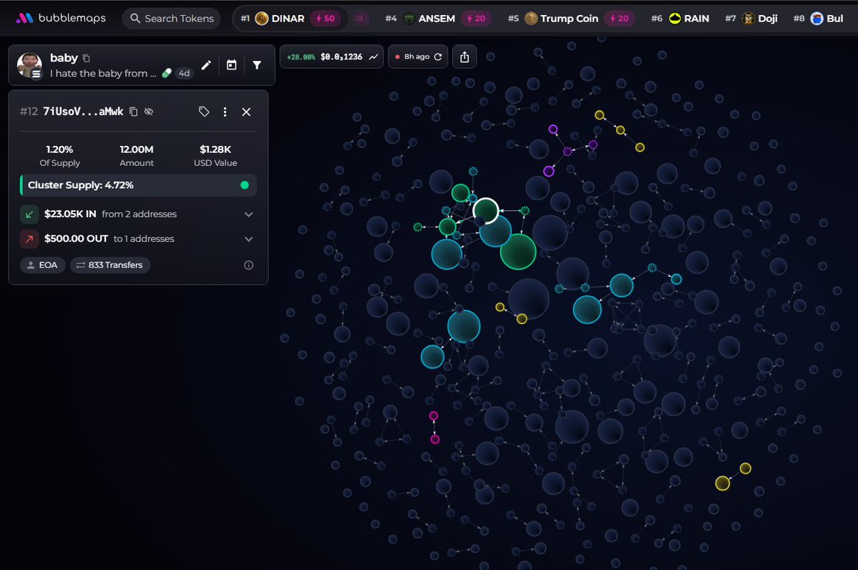Image resolution: width=858 pixels, height=570 pixels.
Task: Select the white-outlined selected wallet bubble
Action: (x=486, y=210)
